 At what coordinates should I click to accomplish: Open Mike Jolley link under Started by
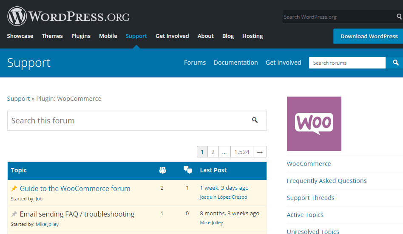pos(47,224)
